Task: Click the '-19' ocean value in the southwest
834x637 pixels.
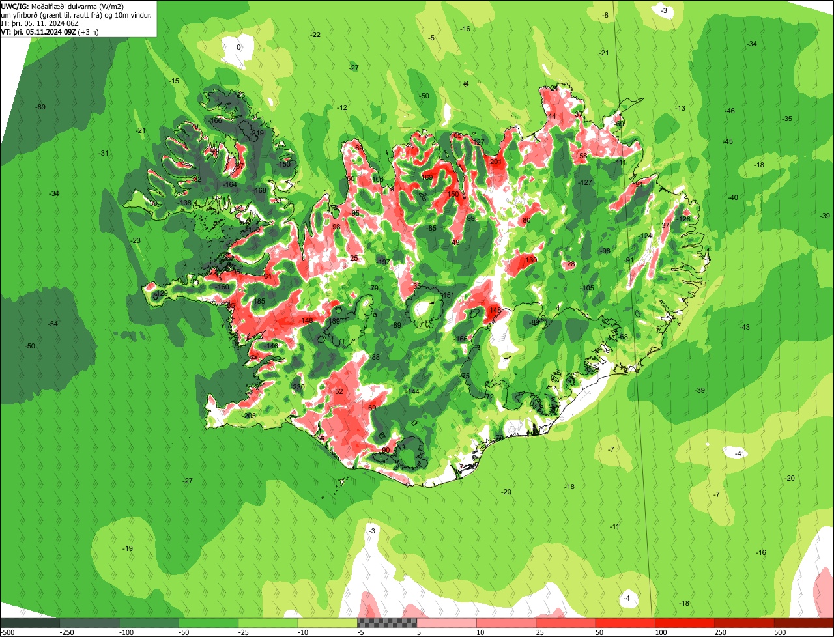Action: coord(128,548)
